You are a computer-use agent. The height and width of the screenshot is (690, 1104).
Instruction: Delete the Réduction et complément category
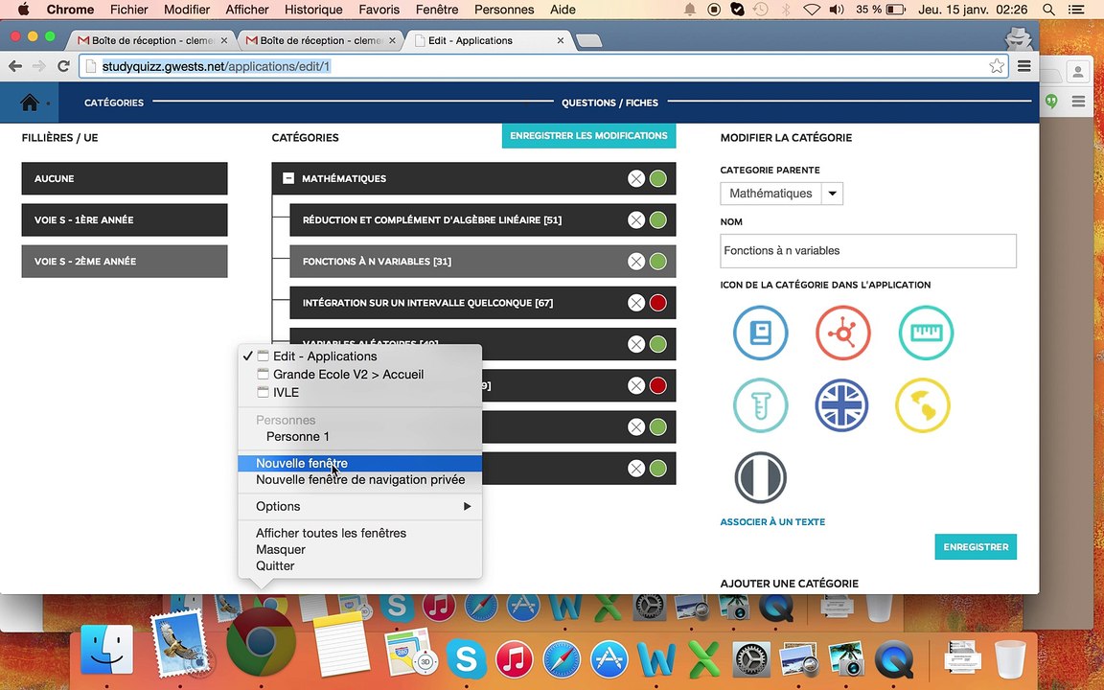635,220
